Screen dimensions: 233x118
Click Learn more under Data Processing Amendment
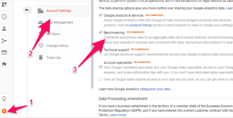pos(118,115)
